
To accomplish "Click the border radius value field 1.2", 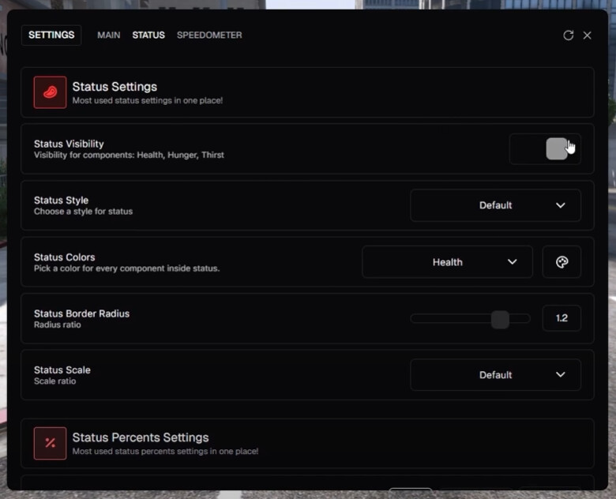I will (x=562, y=318).
